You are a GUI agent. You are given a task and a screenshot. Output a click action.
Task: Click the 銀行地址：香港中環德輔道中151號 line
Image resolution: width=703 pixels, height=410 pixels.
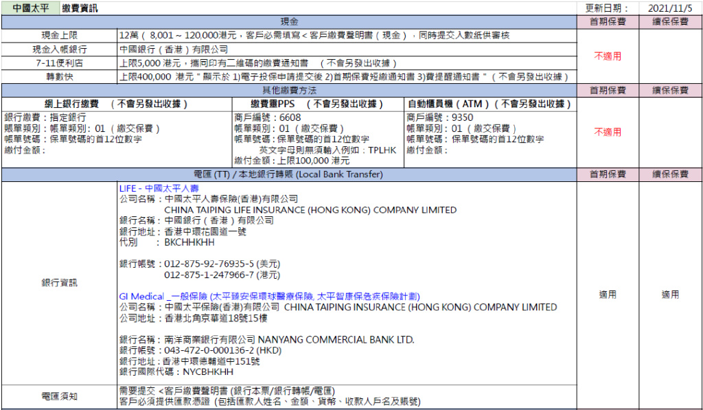pyautogui.click(x=189, y=361)
